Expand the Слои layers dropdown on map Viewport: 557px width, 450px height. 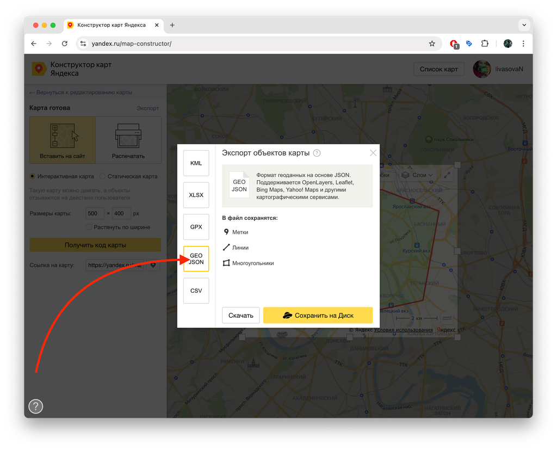coord(417,175)
